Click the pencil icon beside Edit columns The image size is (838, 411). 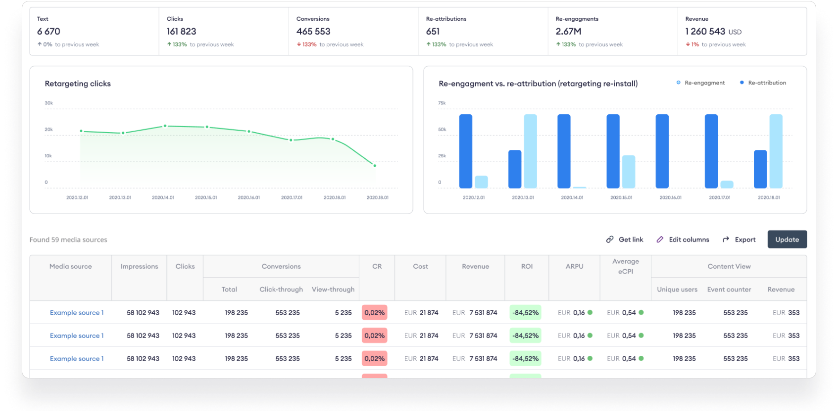click(660, 240)
